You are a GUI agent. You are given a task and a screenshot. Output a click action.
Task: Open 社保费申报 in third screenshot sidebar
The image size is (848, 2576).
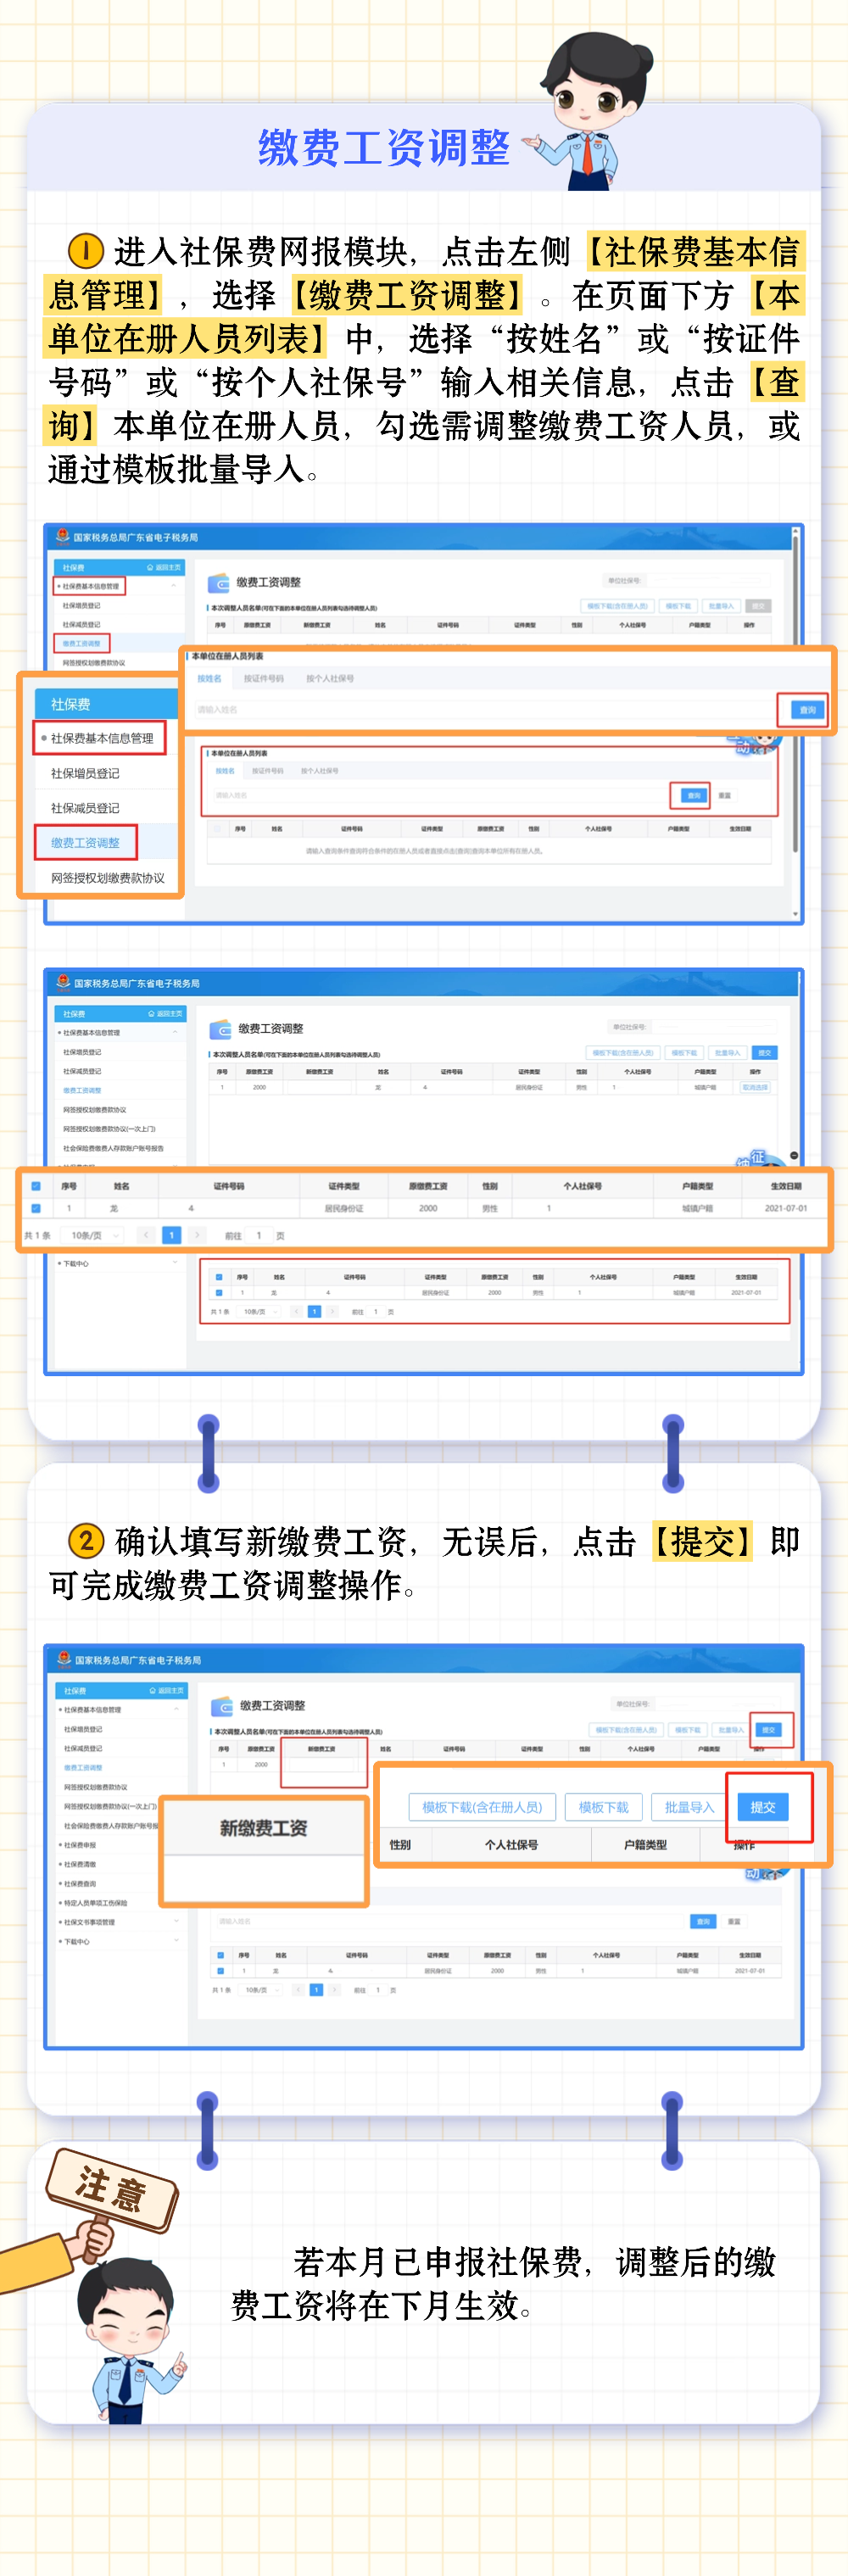pyautogui.click(x=79, y=1845)
